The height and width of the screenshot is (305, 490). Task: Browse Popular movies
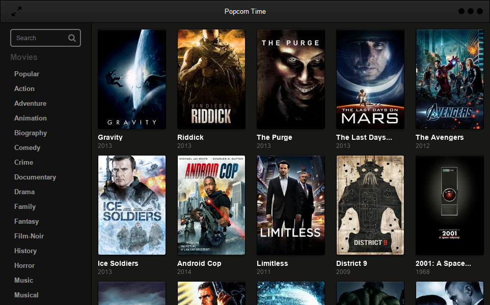click(26, 74)
